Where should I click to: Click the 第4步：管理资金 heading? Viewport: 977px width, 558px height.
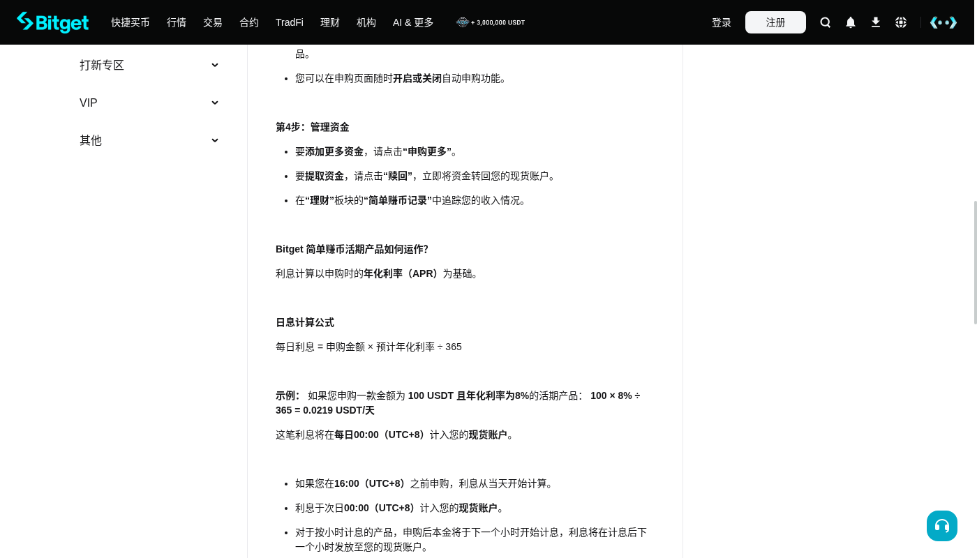pyautogui.click(x=313, y=127)
